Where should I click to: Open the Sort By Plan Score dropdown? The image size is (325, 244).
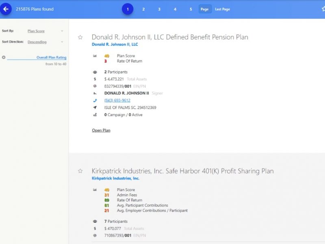45,31
